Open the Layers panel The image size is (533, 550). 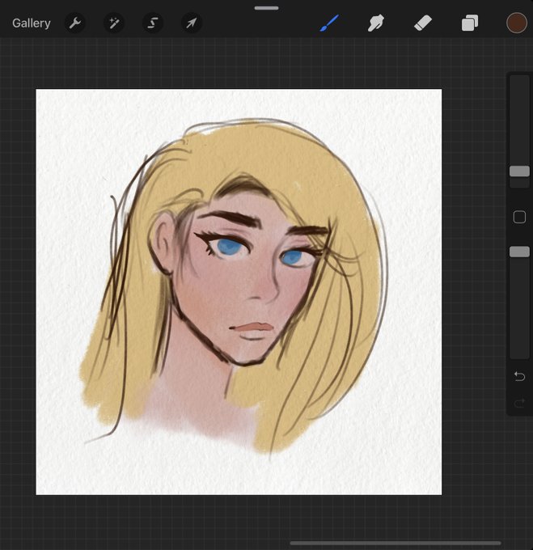[x=470, y=23]
